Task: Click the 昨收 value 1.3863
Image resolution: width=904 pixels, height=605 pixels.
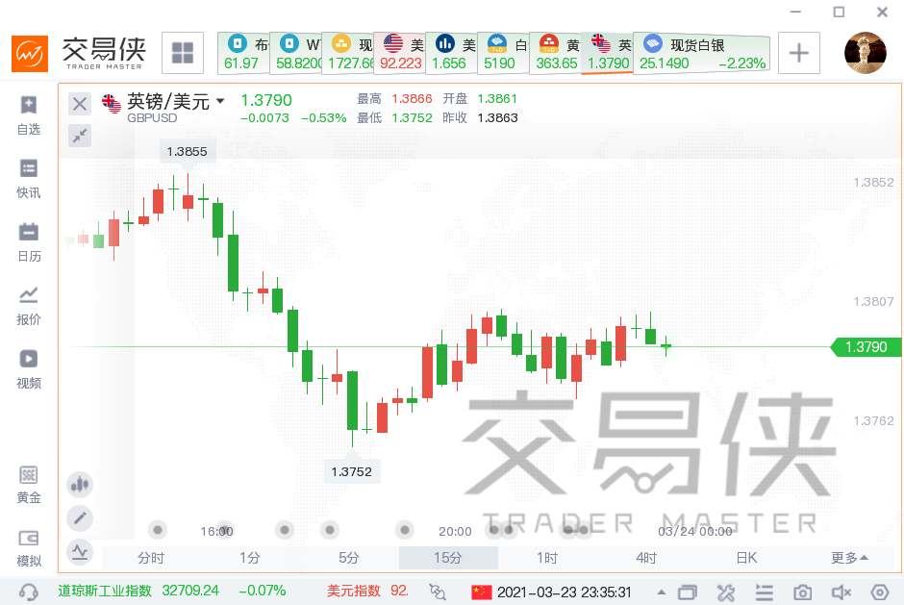Action: [497, 117]
